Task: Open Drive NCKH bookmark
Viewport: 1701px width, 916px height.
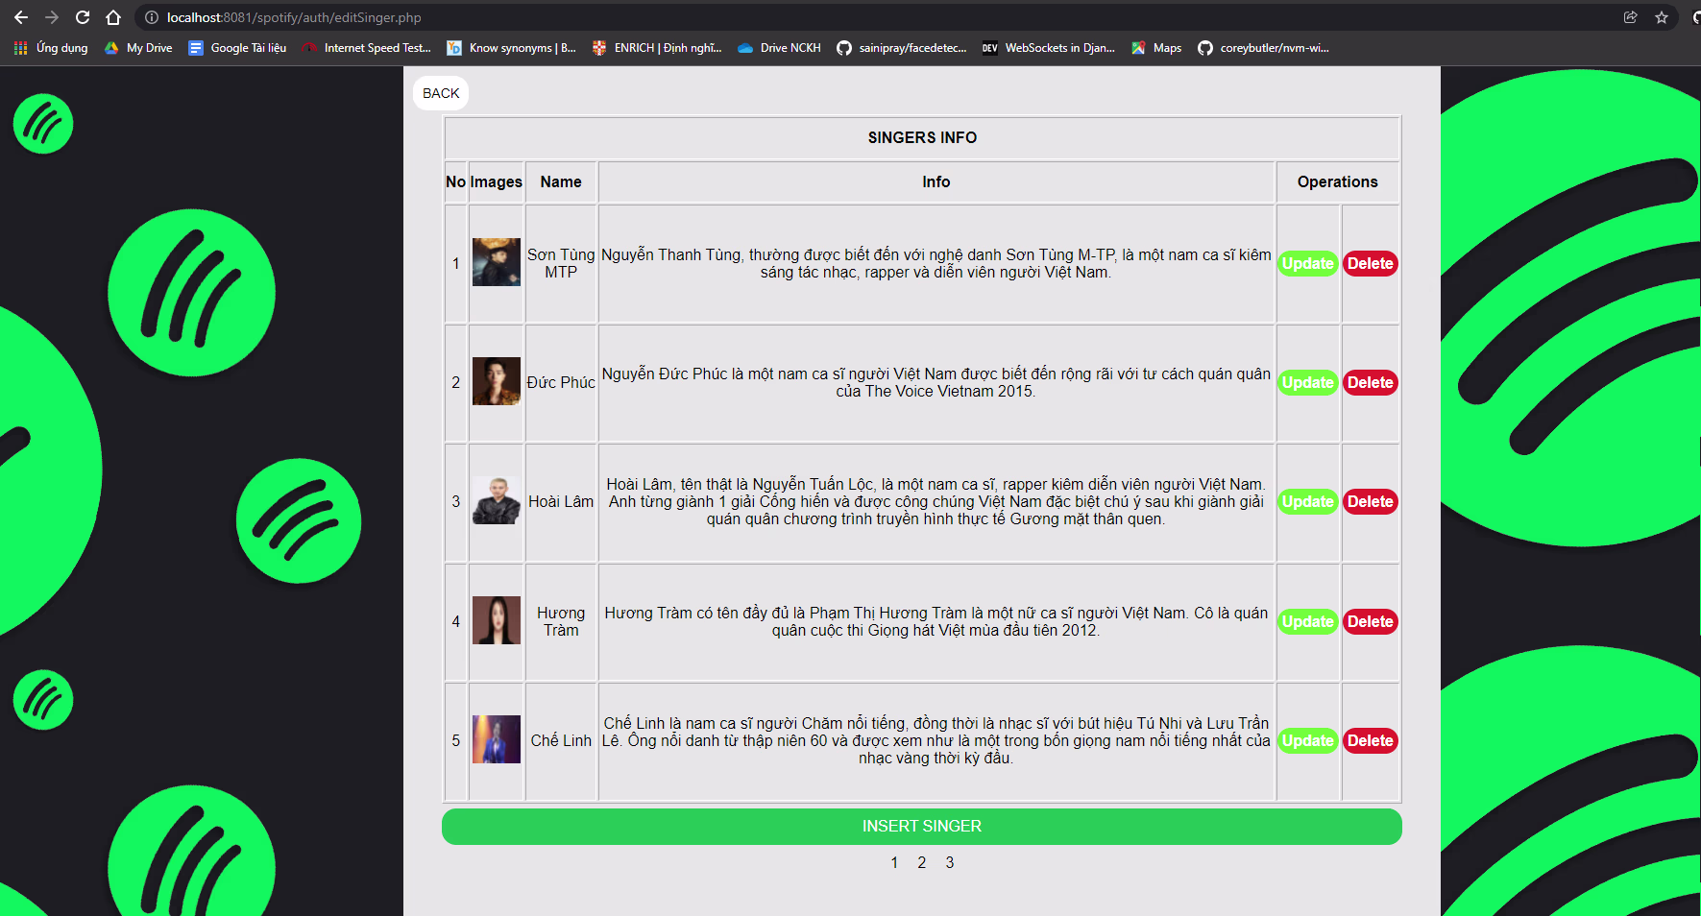Action: coord(780,48)
